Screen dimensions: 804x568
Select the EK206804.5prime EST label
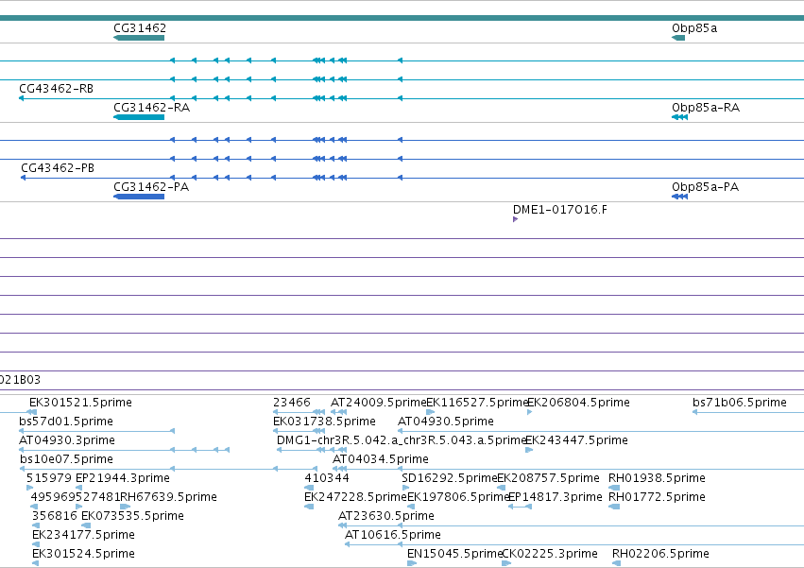(x=578, y=403)
